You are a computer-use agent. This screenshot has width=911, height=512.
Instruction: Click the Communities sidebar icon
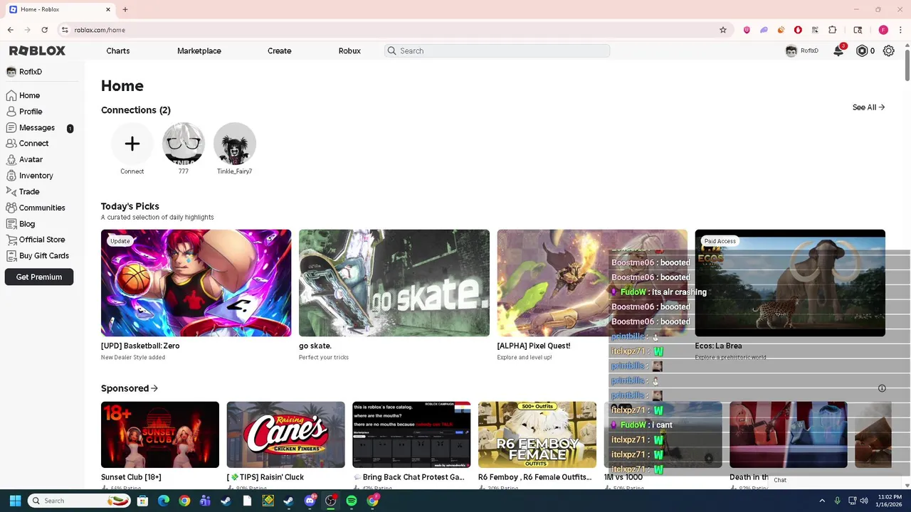click(x=11, y=208)
